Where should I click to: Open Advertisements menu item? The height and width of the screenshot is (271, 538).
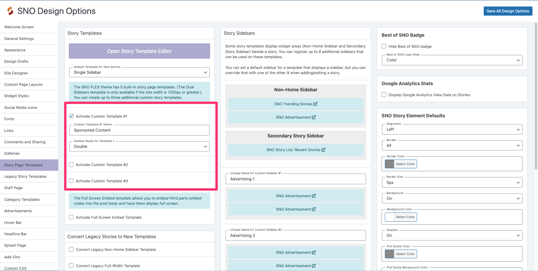[29, 211]
